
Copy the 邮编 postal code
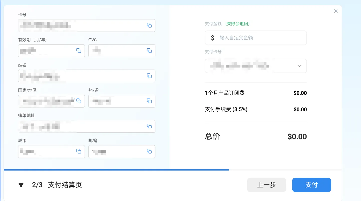[x=149, y=151]
